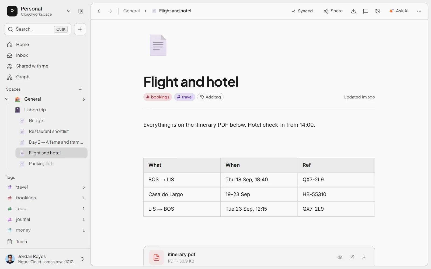Filter by the food tag
Image resolution: width=431 pixels, height=269 pixels.
pyautogui.click(x=45, y=209)
